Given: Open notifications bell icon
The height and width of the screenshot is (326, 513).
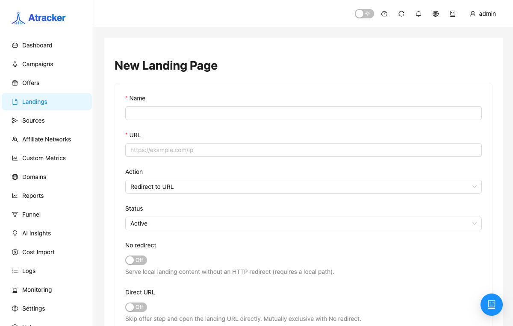Looking at the screenshot, I should point(419,14).
